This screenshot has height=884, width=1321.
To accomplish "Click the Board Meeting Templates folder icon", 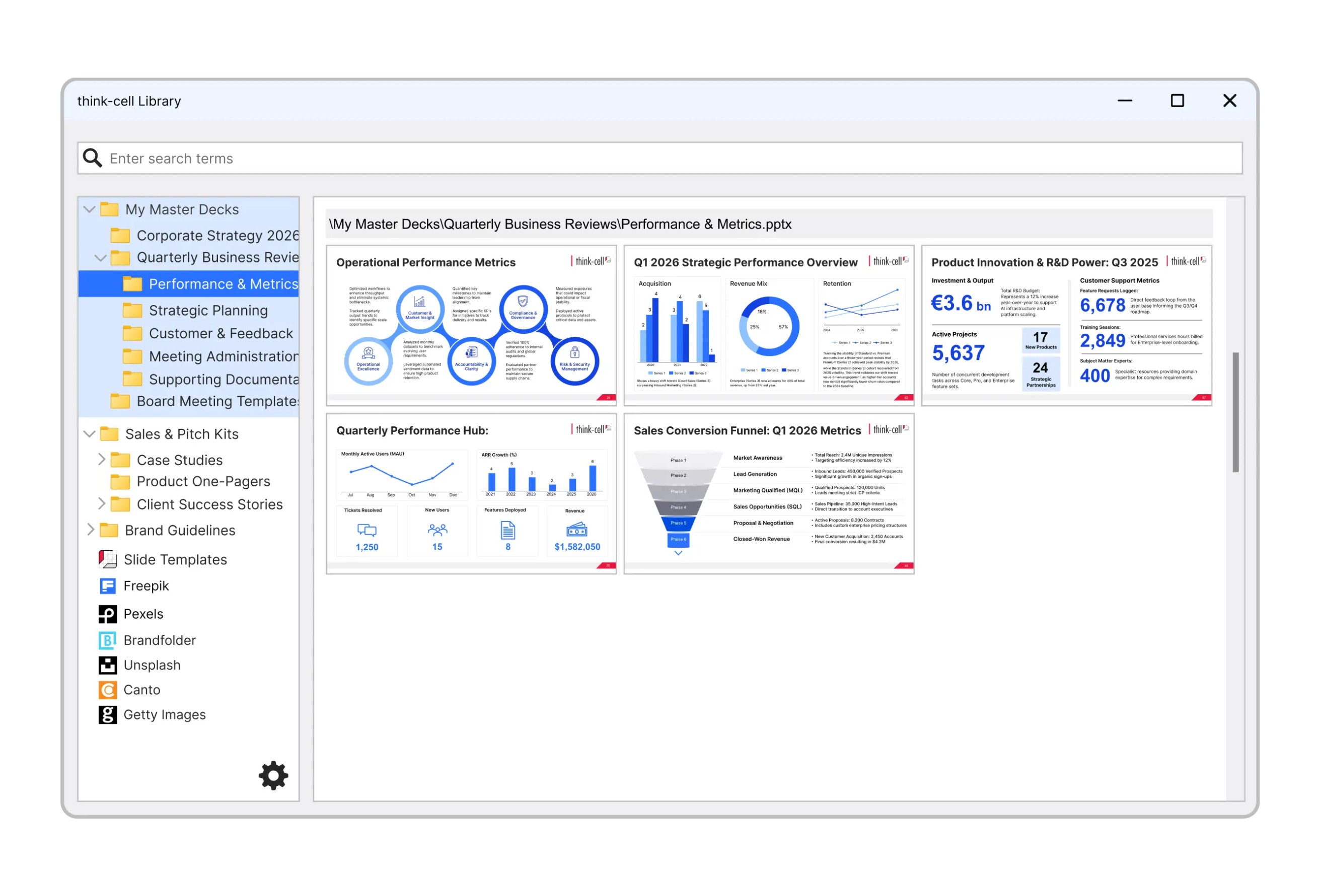I will tap(120, 401).
